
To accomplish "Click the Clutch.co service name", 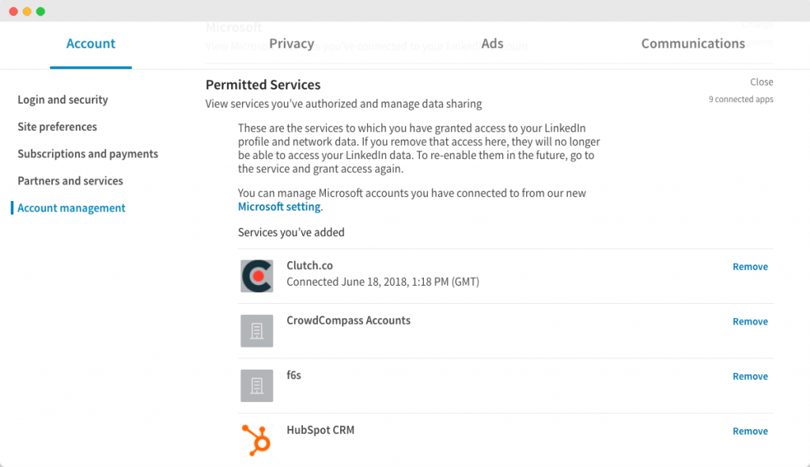I will pos(309,265).
